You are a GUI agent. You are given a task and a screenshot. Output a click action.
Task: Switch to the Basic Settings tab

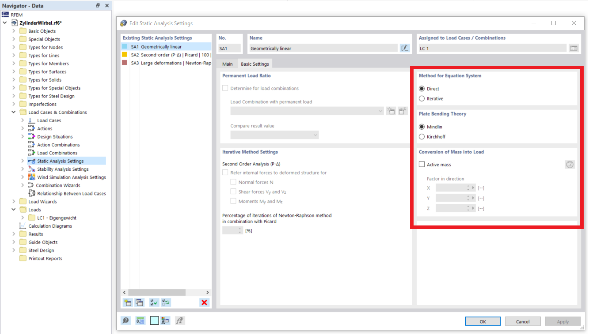click(x=255, y=64)
